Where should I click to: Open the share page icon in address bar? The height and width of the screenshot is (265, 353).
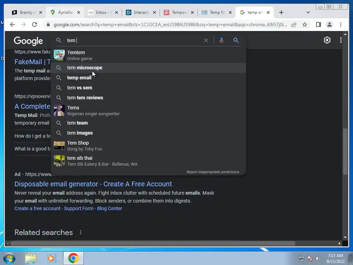294,24
